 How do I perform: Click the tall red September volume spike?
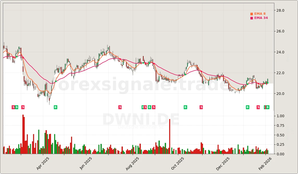pos(170,135)
